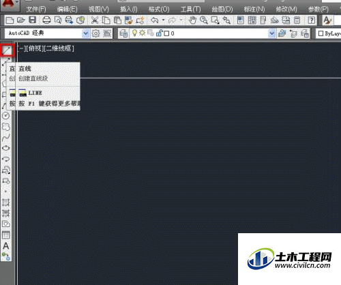Screen dimensions: 341x285
Task: Open the [俯视] view controls menu
Action: click(x=34, y=48)
